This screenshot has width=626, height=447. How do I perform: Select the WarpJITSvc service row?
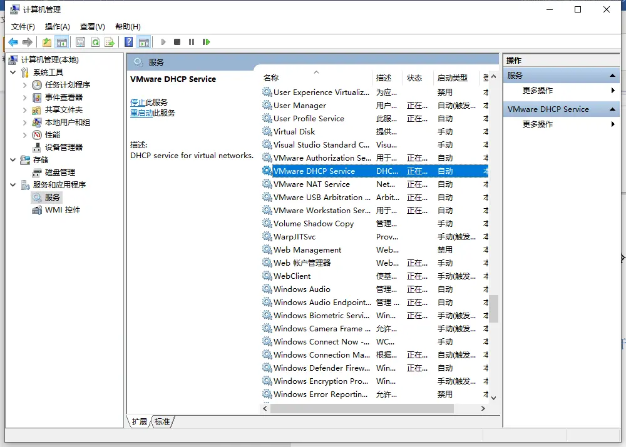coord(374,237)
